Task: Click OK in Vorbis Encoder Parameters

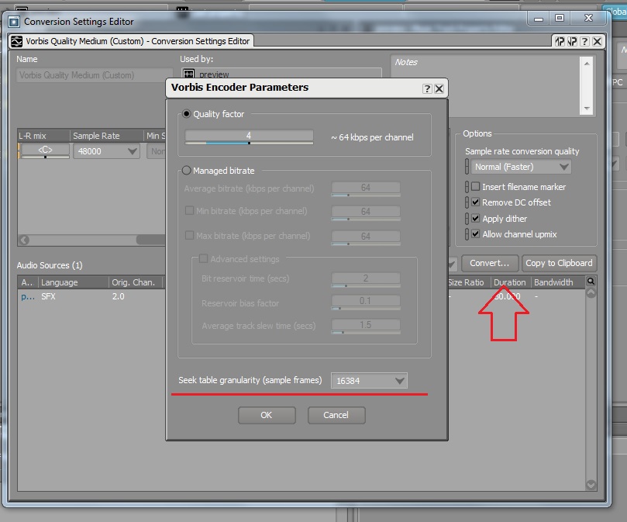Action: click(267, 415)
